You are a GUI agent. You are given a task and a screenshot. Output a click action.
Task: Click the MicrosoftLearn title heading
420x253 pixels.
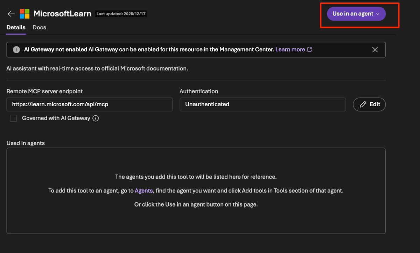62,14
